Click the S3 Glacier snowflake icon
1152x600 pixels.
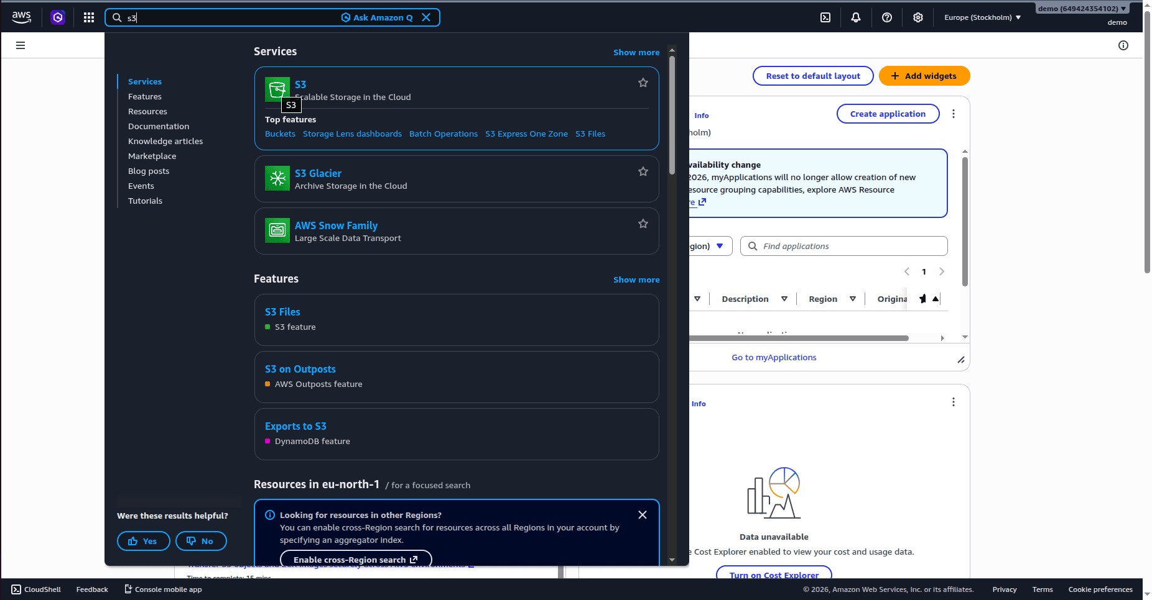(x=277, y=178)
